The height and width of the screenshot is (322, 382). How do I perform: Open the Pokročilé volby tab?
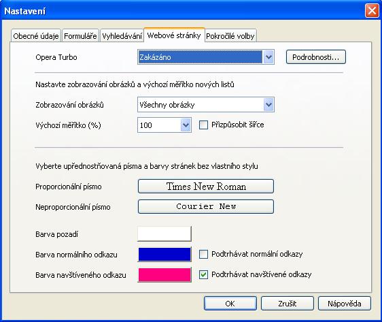[x=230, y=36]
